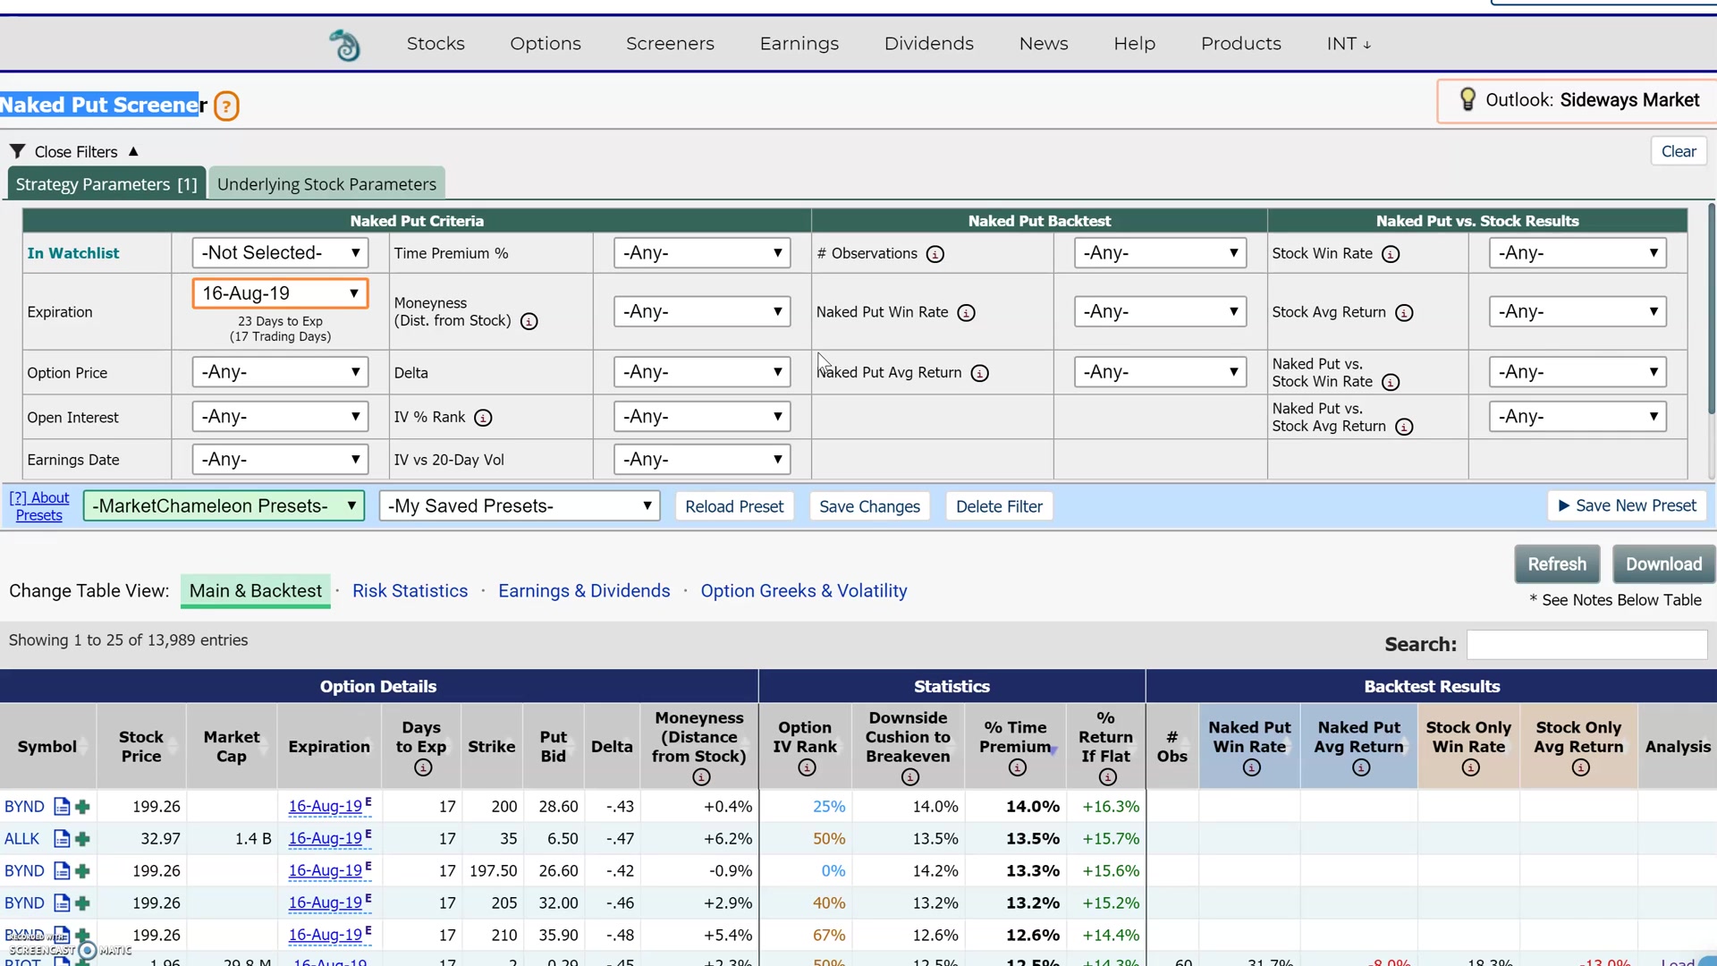Switch to Option Greeks & Volatility view
The width and height of the screenshot is (1717, 966).
click(804, 591)
